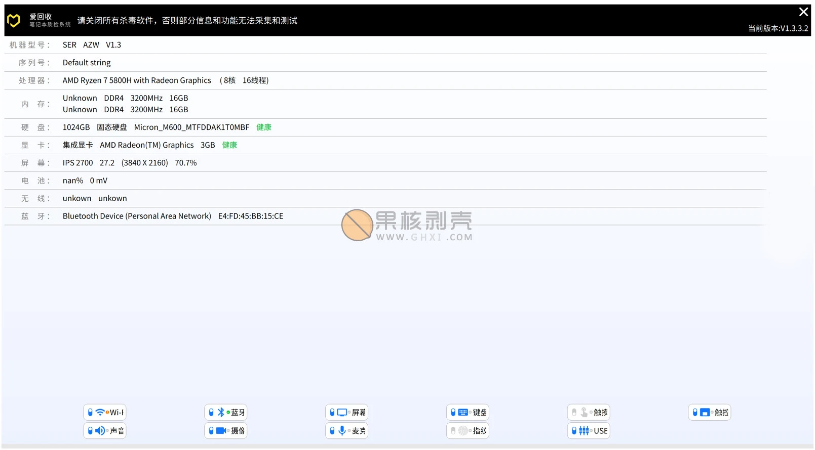This screenshot has width=815, height=450.
Task: Click the version label 当前版本:V1.3.3.2
Action: coord(778,28)
